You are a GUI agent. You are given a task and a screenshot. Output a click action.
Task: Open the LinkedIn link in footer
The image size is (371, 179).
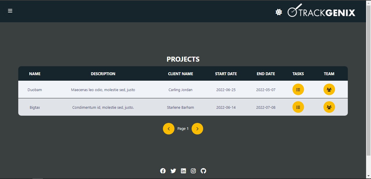[183, 171]
